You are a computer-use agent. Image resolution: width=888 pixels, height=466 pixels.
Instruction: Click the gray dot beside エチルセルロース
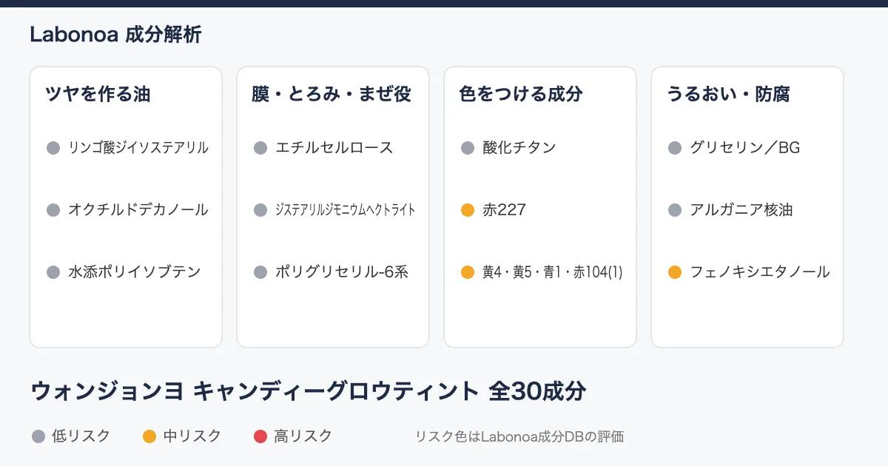[x=260, y=148]
